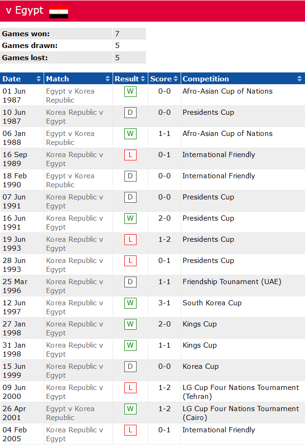
Task: Click the 3-1 score of South Korea Cup
Action: click(164, 303)
